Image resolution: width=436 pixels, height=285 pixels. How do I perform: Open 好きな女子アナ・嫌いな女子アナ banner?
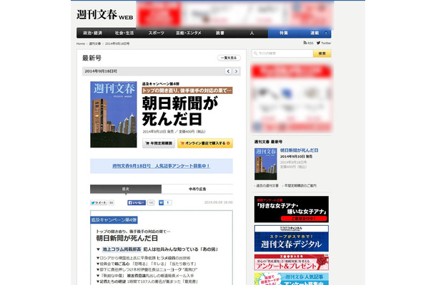pyautogui.click(x=292, y=209)
